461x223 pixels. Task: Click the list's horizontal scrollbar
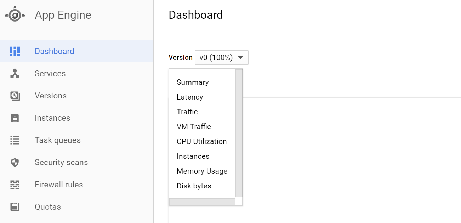(x=202, y=201)
